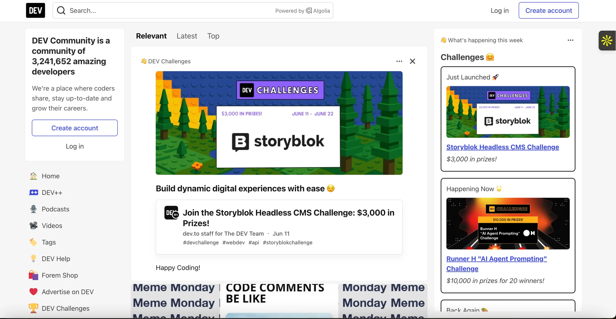Switch to the Top tab

tap(213, 36)
